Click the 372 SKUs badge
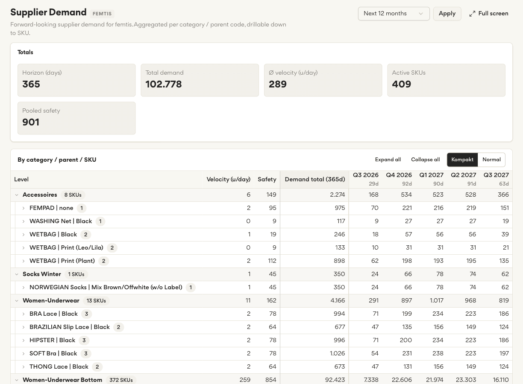The height and width of the screenshot is (384, 523). click(x=121, y=380)
